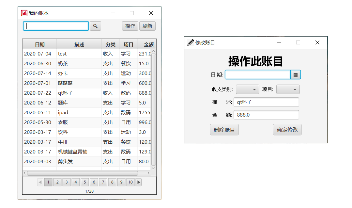This screenshot has width=352, height=208.
Task: Click the vertical scrollbar thumb of table
Action: [x=154, y=110]
